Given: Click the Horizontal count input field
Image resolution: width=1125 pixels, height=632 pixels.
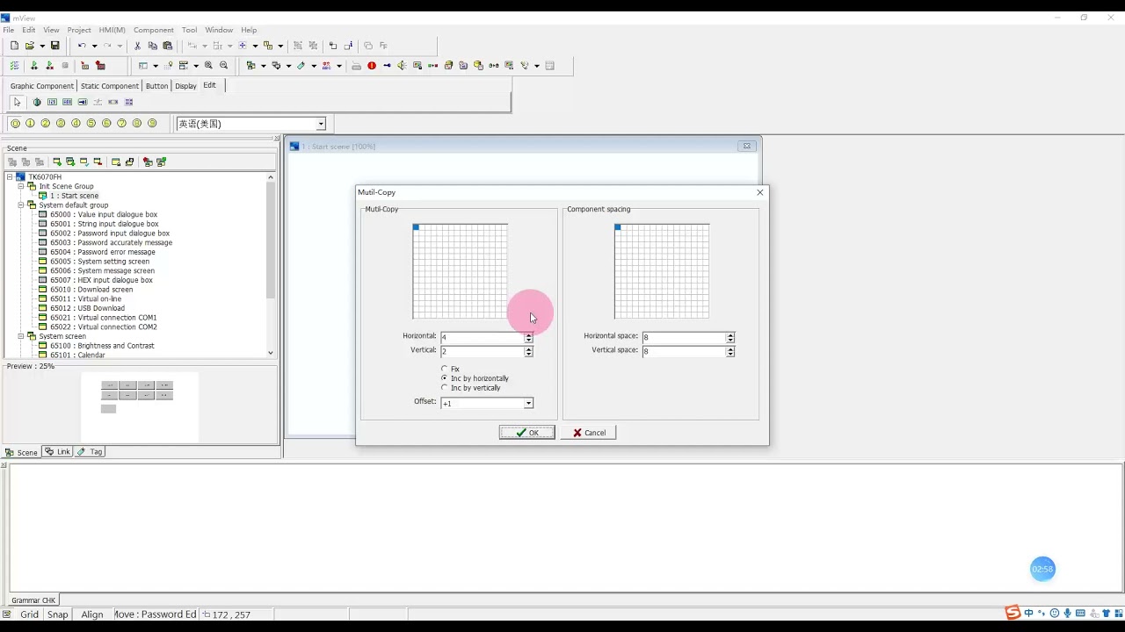Looking at the screenshot, I should coord(482,337).
